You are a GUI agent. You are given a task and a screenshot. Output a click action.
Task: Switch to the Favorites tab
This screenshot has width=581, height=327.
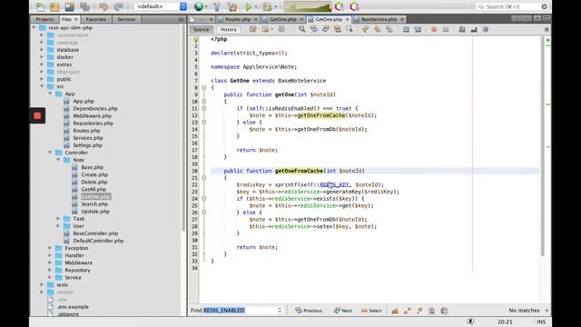point(96,19)
